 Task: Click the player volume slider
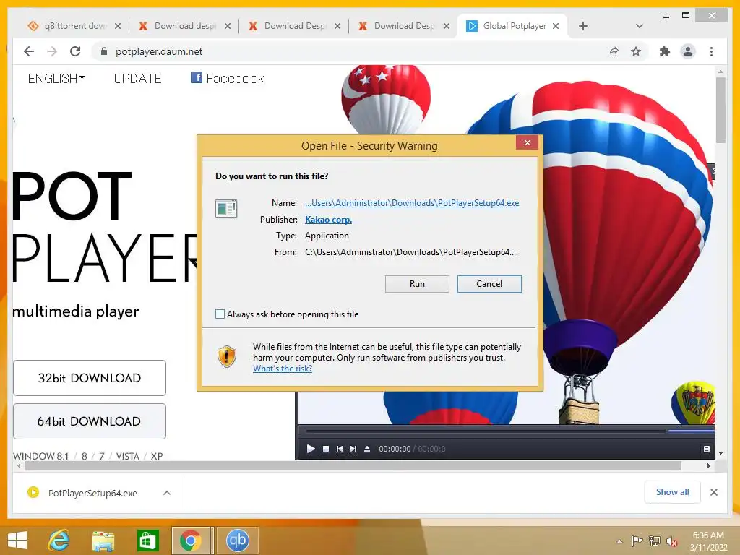coord(691,431)
